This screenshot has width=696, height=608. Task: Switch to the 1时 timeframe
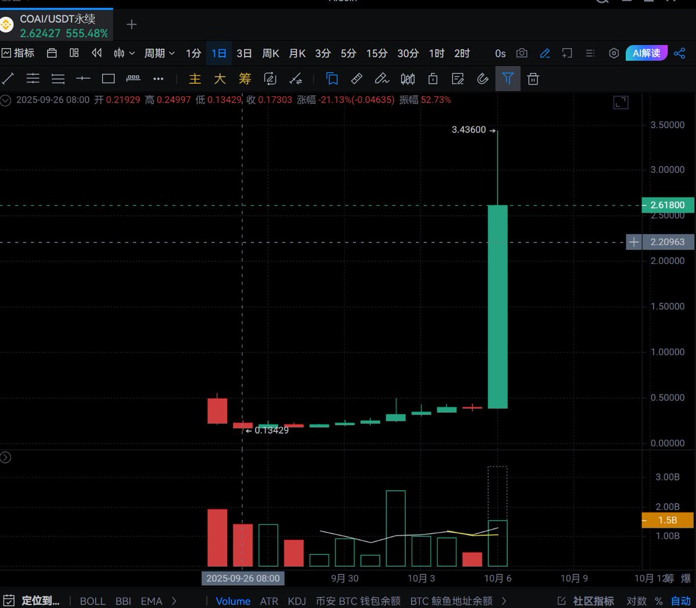pyautogui.click(x=437, y=53)
